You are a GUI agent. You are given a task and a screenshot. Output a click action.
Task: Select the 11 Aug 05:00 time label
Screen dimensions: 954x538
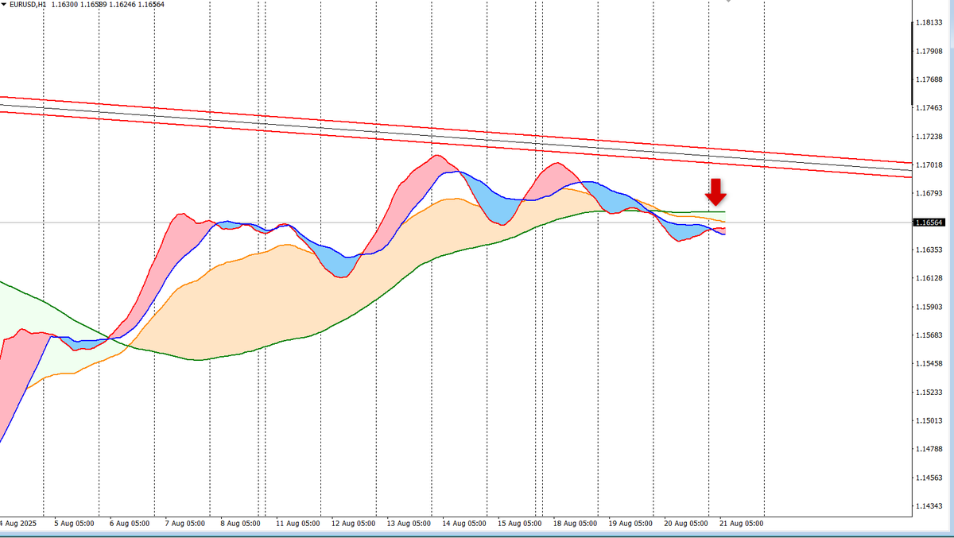point(298,524)
